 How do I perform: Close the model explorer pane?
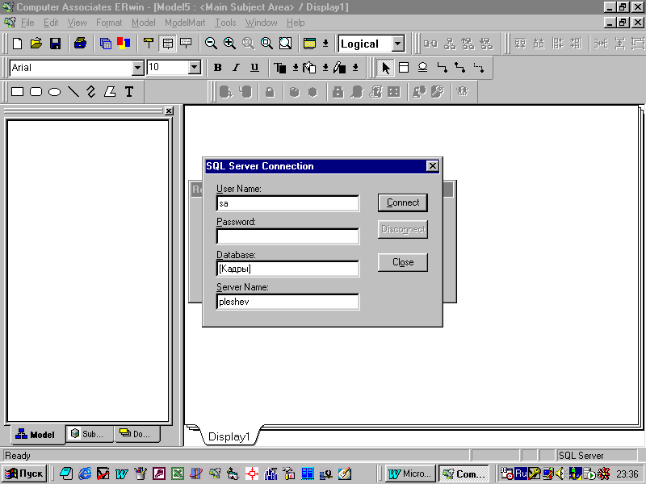(169, 111)
